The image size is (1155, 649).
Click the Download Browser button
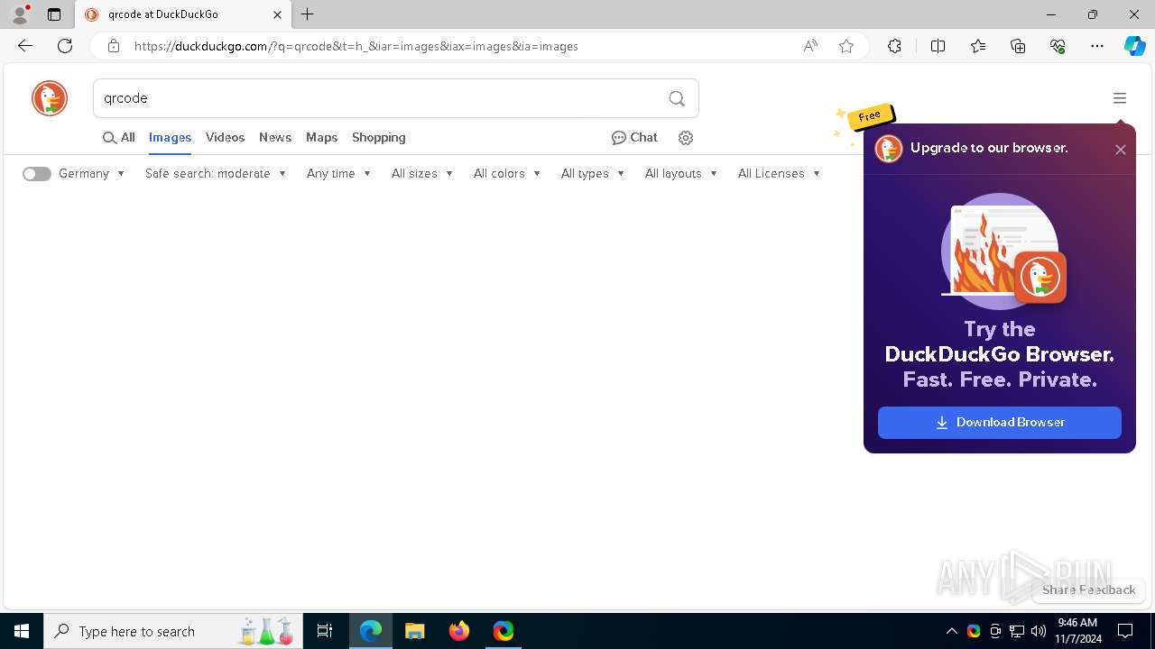tap(1000, 423)
